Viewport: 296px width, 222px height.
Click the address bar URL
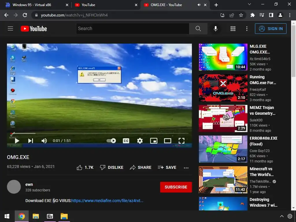pos(74,15)
